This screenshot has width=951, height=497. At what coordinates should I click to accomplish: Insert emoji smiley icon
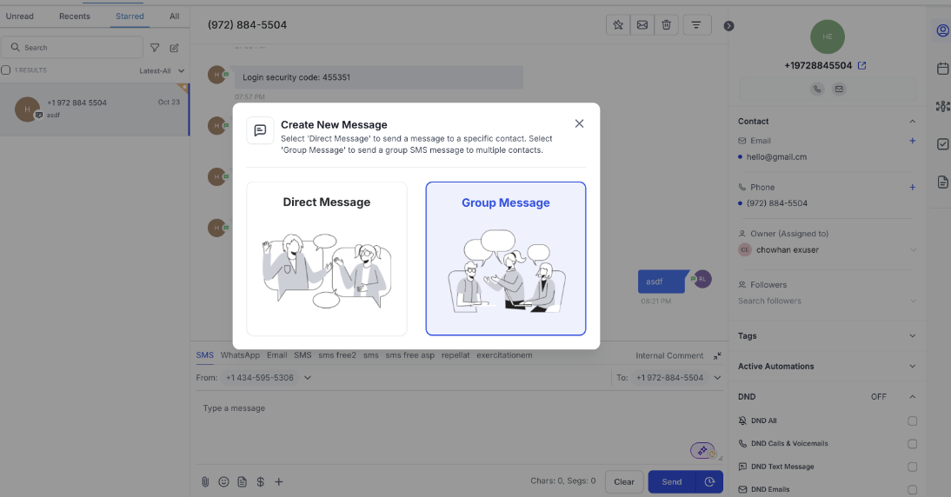223,482
